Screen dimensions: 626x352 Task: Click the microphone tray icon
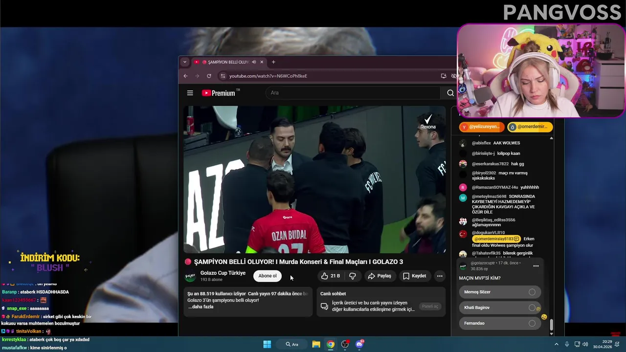(567, 344)
